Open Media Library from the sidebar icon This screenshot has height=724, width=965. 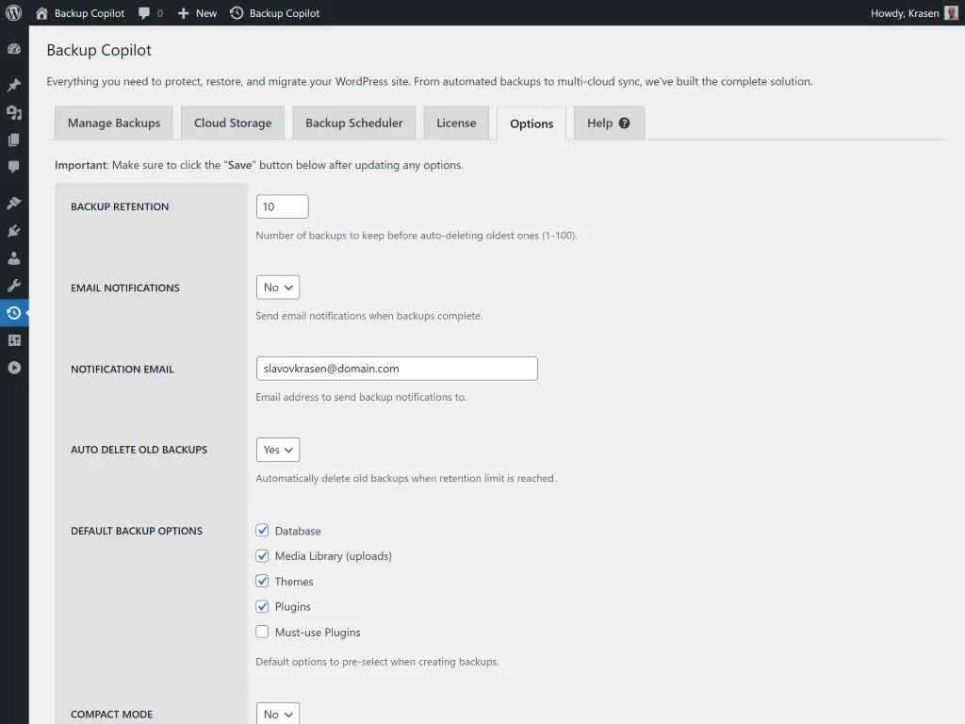tap(14, 111)
